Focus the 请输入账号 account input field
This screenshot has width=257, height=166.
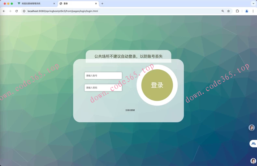(x=103, y=76)
